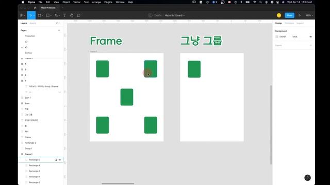Screen dimensions: 330x185
Task: Switch to the Assets tab
Action: pos(33,23)
